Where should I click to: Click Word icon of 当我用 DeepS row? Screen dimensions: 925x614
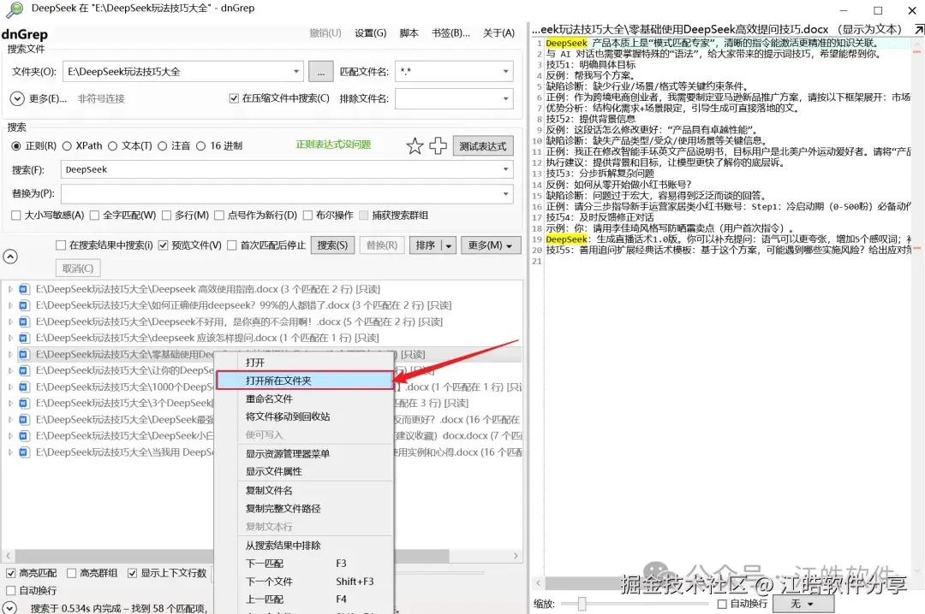pos(24,452)
